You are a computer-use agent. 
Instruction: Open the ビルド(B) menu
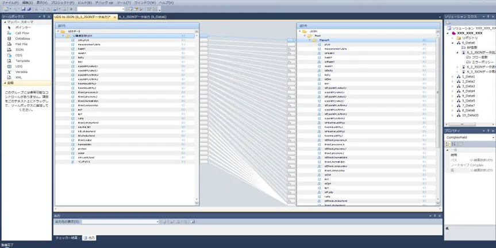coord(84,3)
